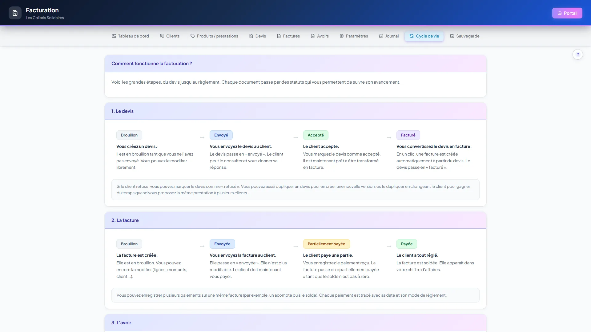Click the '2. La facture' section header
591x332 pixels.
[295, 220]
